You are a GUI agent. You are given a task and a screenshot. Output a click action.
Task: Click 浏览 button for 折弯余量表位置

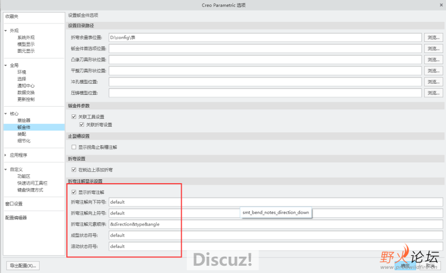[x=434, y=37]
